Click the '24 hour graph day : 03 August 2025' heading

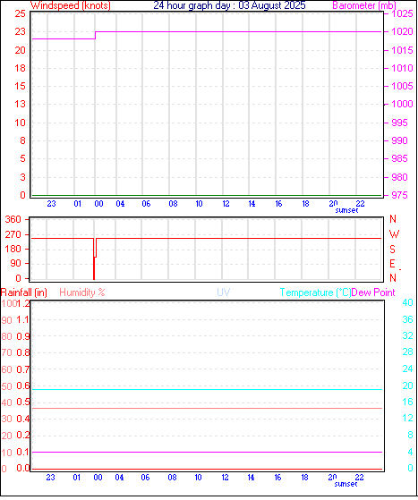click(x=229, y=5)
